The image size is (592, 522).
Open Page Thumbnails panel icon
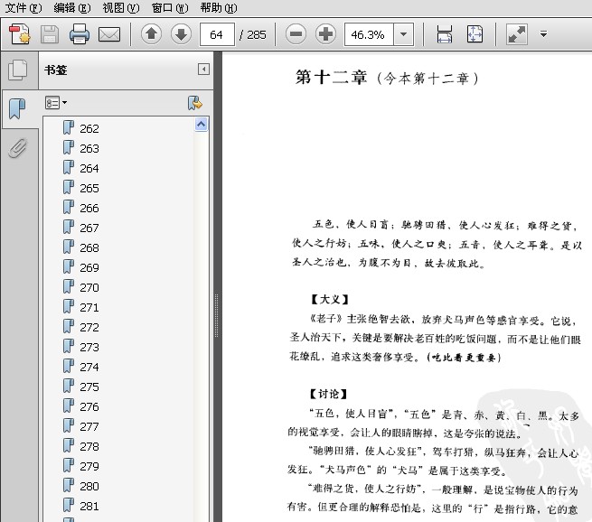coord(18,70)
